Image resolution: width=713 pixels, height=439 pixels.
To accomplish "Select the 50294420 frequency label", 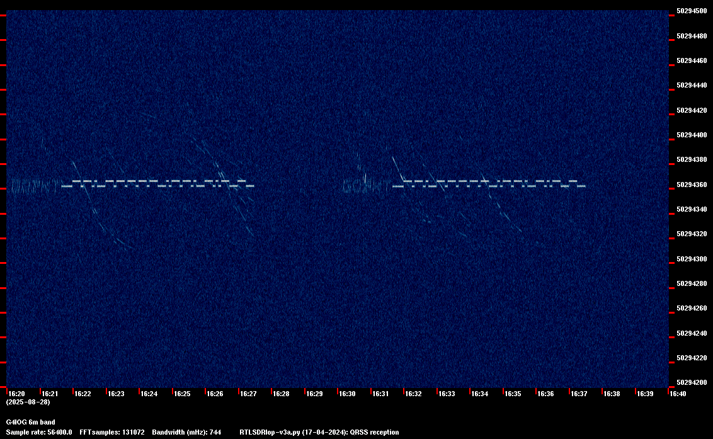I will (x=692, y=110).
